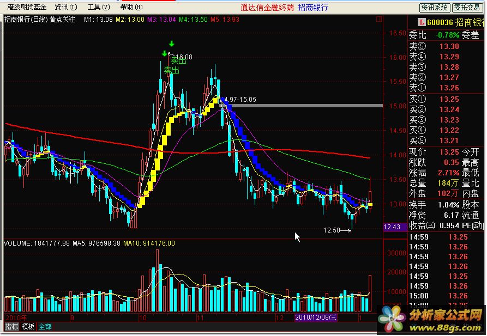Viewport: 487px width, 336px height.
Task: Click the 委托交易 button
Action: (467, 8)
